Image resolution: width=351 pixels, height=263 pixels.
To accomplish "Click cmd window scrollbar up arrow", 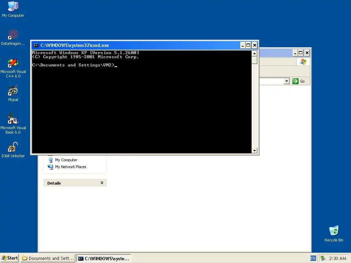I will click(254, 53).
